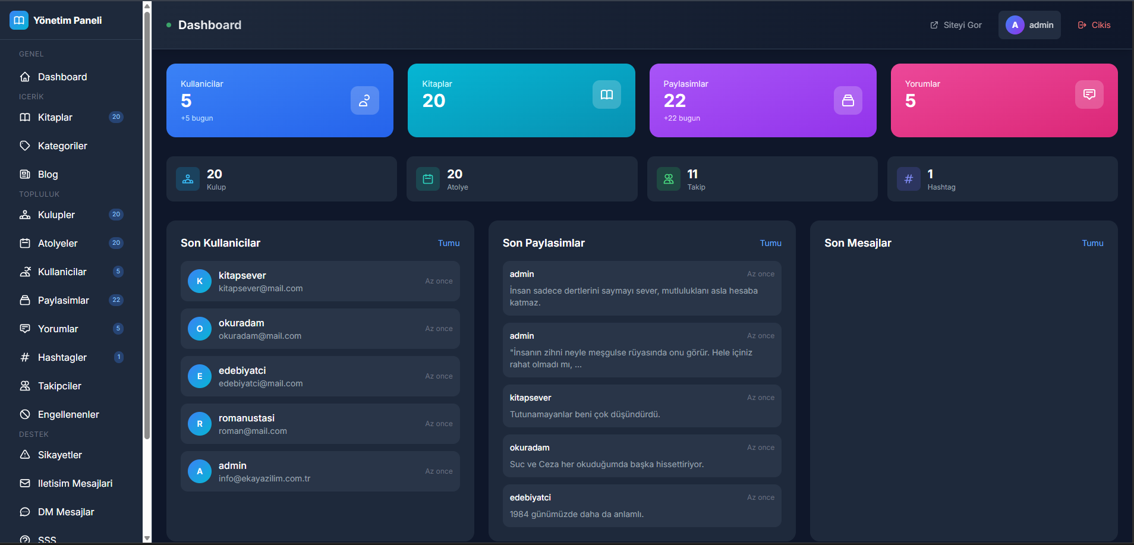Go to Engellenenler in sidebar

(68, 414)
